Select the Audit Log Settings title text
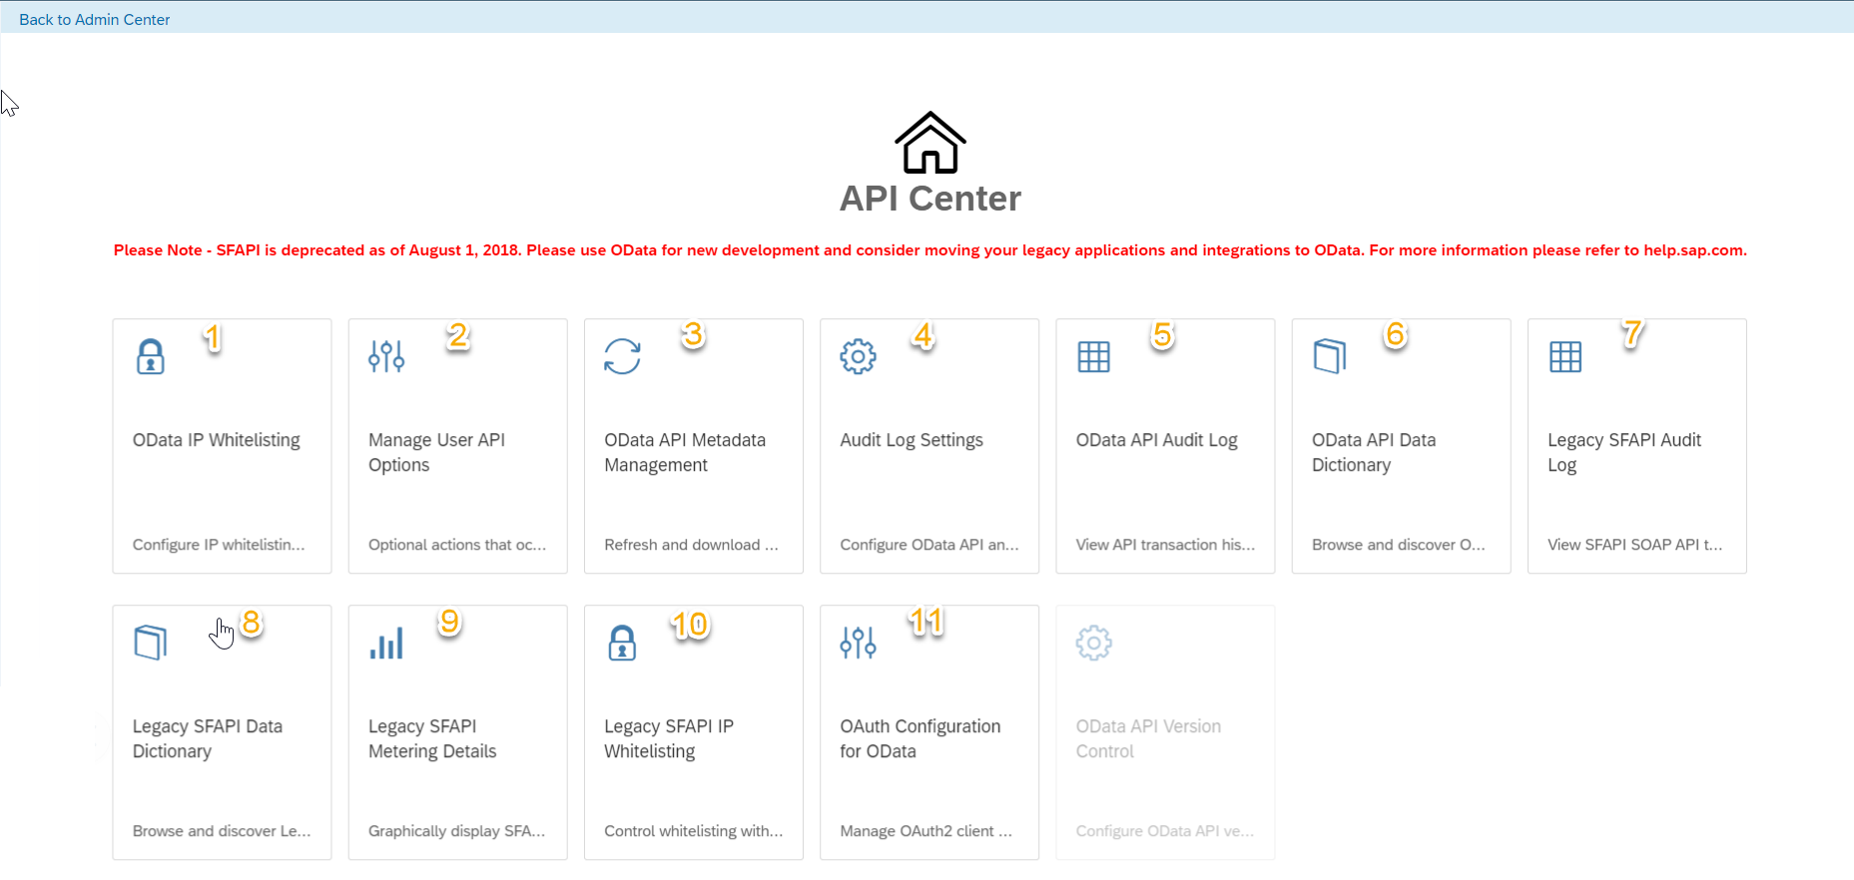Viewport: 1854px width, 880px height. (911, 440)
